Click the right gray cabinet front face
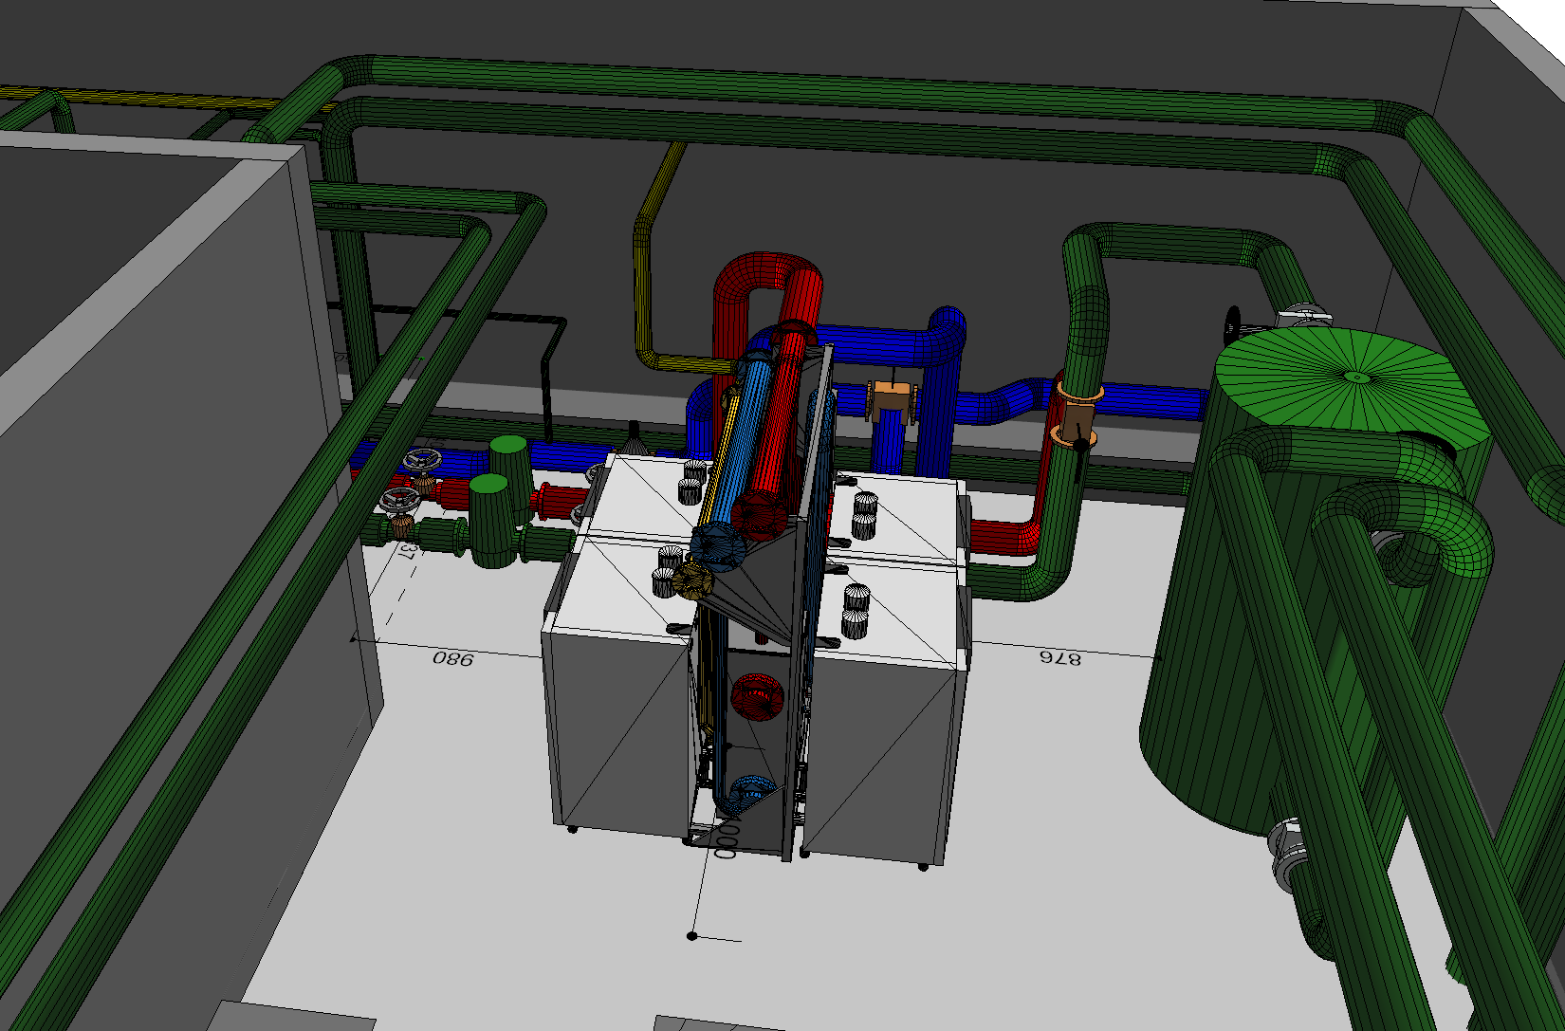Image resolution: width=1565 pixels, height=1031 pixels. [877, 759]
